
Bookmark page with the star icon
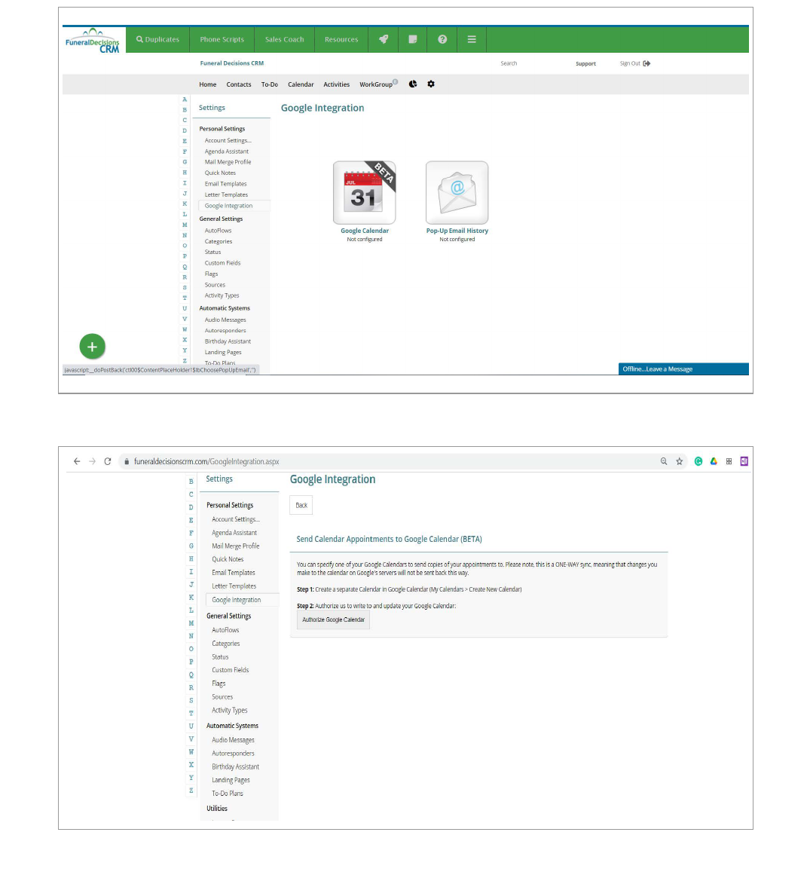tap(680, 461)
